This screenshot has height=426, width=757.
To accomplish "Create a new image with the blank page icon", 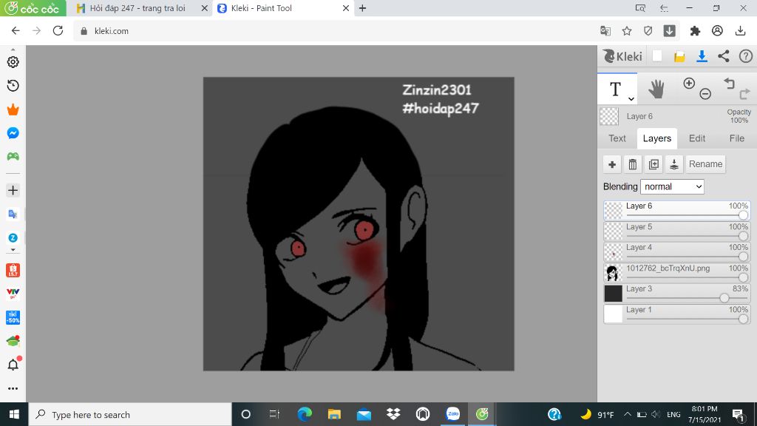I will coord(657,56).
